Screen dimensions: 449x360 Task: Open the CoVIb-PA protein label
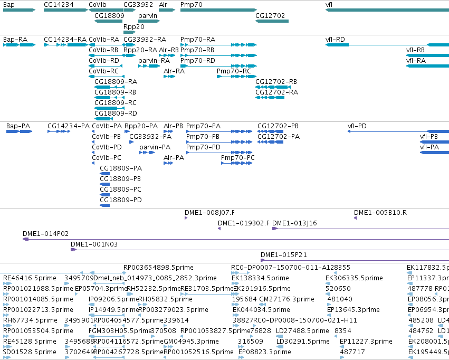point(107,126)
